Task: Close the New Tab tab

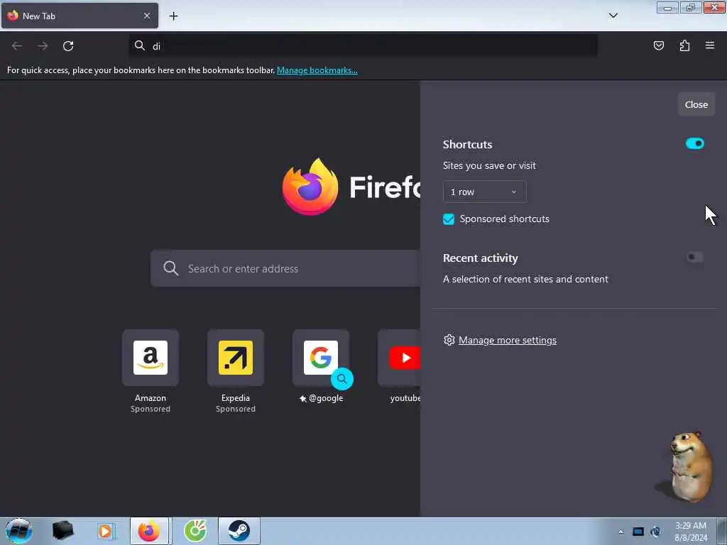Action: pos(147,16)
